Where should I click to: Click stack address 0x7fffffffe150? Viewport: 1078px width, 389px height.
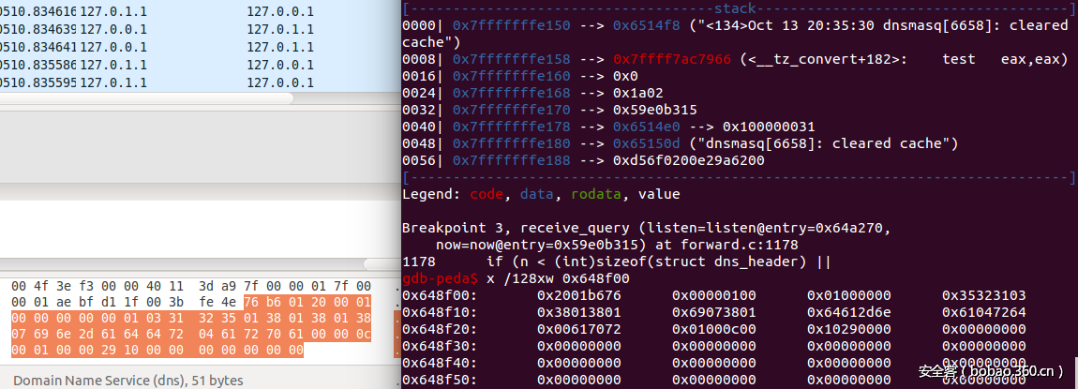[x=512, y=25]
